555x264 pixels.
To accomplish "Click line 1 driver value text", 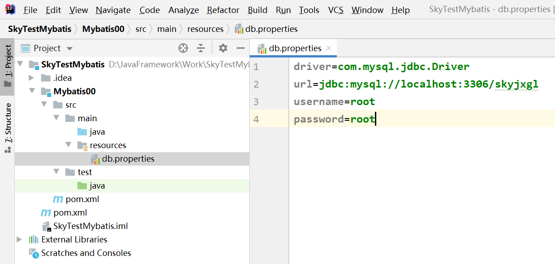I will pos(404,67).
